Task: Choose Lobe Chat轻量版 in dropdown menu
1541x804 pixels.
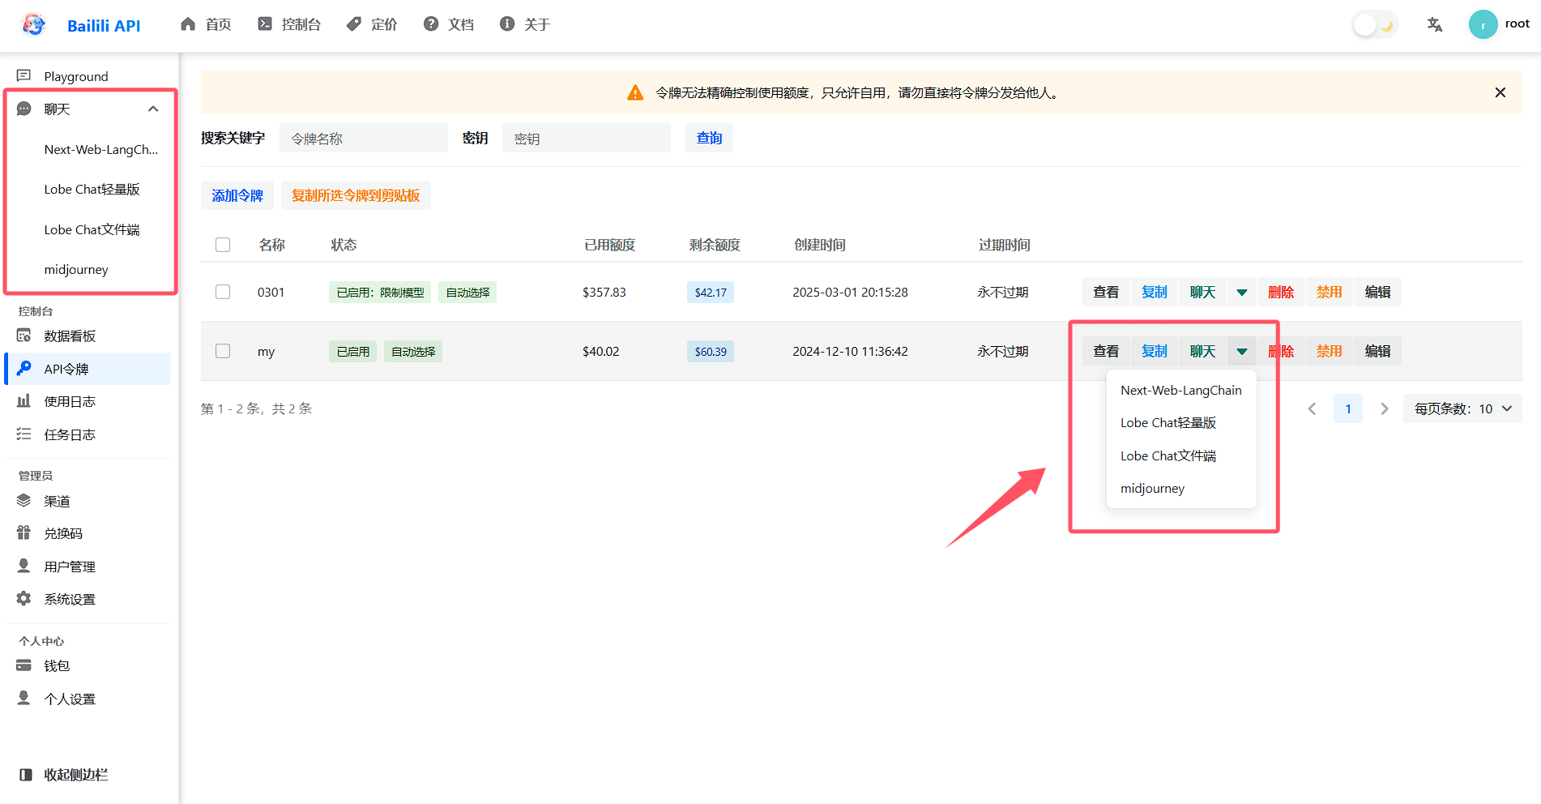Action: pyautogui.click(x=1167, y=422)
